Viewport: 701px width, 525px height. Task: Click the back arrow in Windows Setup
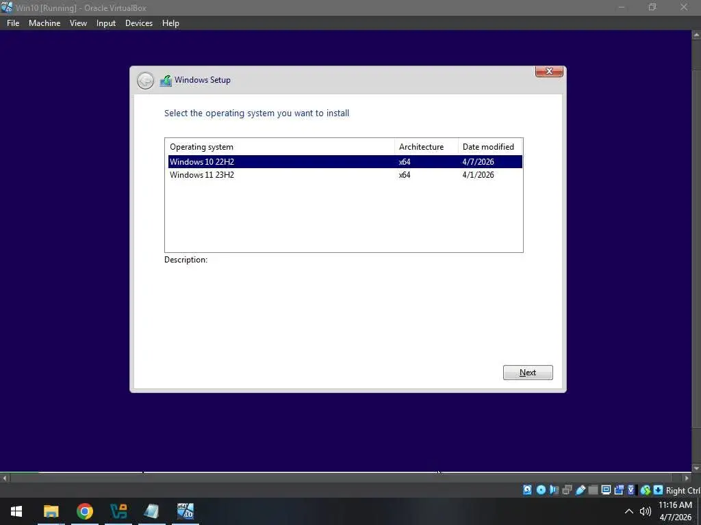[x=145, y=81]
